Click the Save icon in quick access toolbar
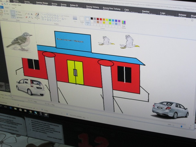 (x=2, y=4)
